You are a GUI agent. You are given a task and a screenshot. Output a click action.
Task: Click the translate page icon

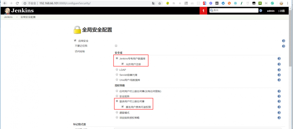coord(154,3)
